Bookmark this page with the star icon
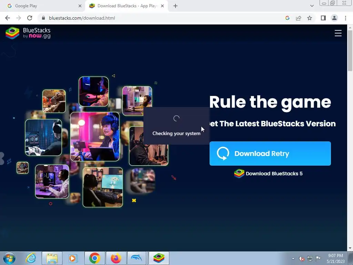Viewport: 353px width, 265px height. 310,18
